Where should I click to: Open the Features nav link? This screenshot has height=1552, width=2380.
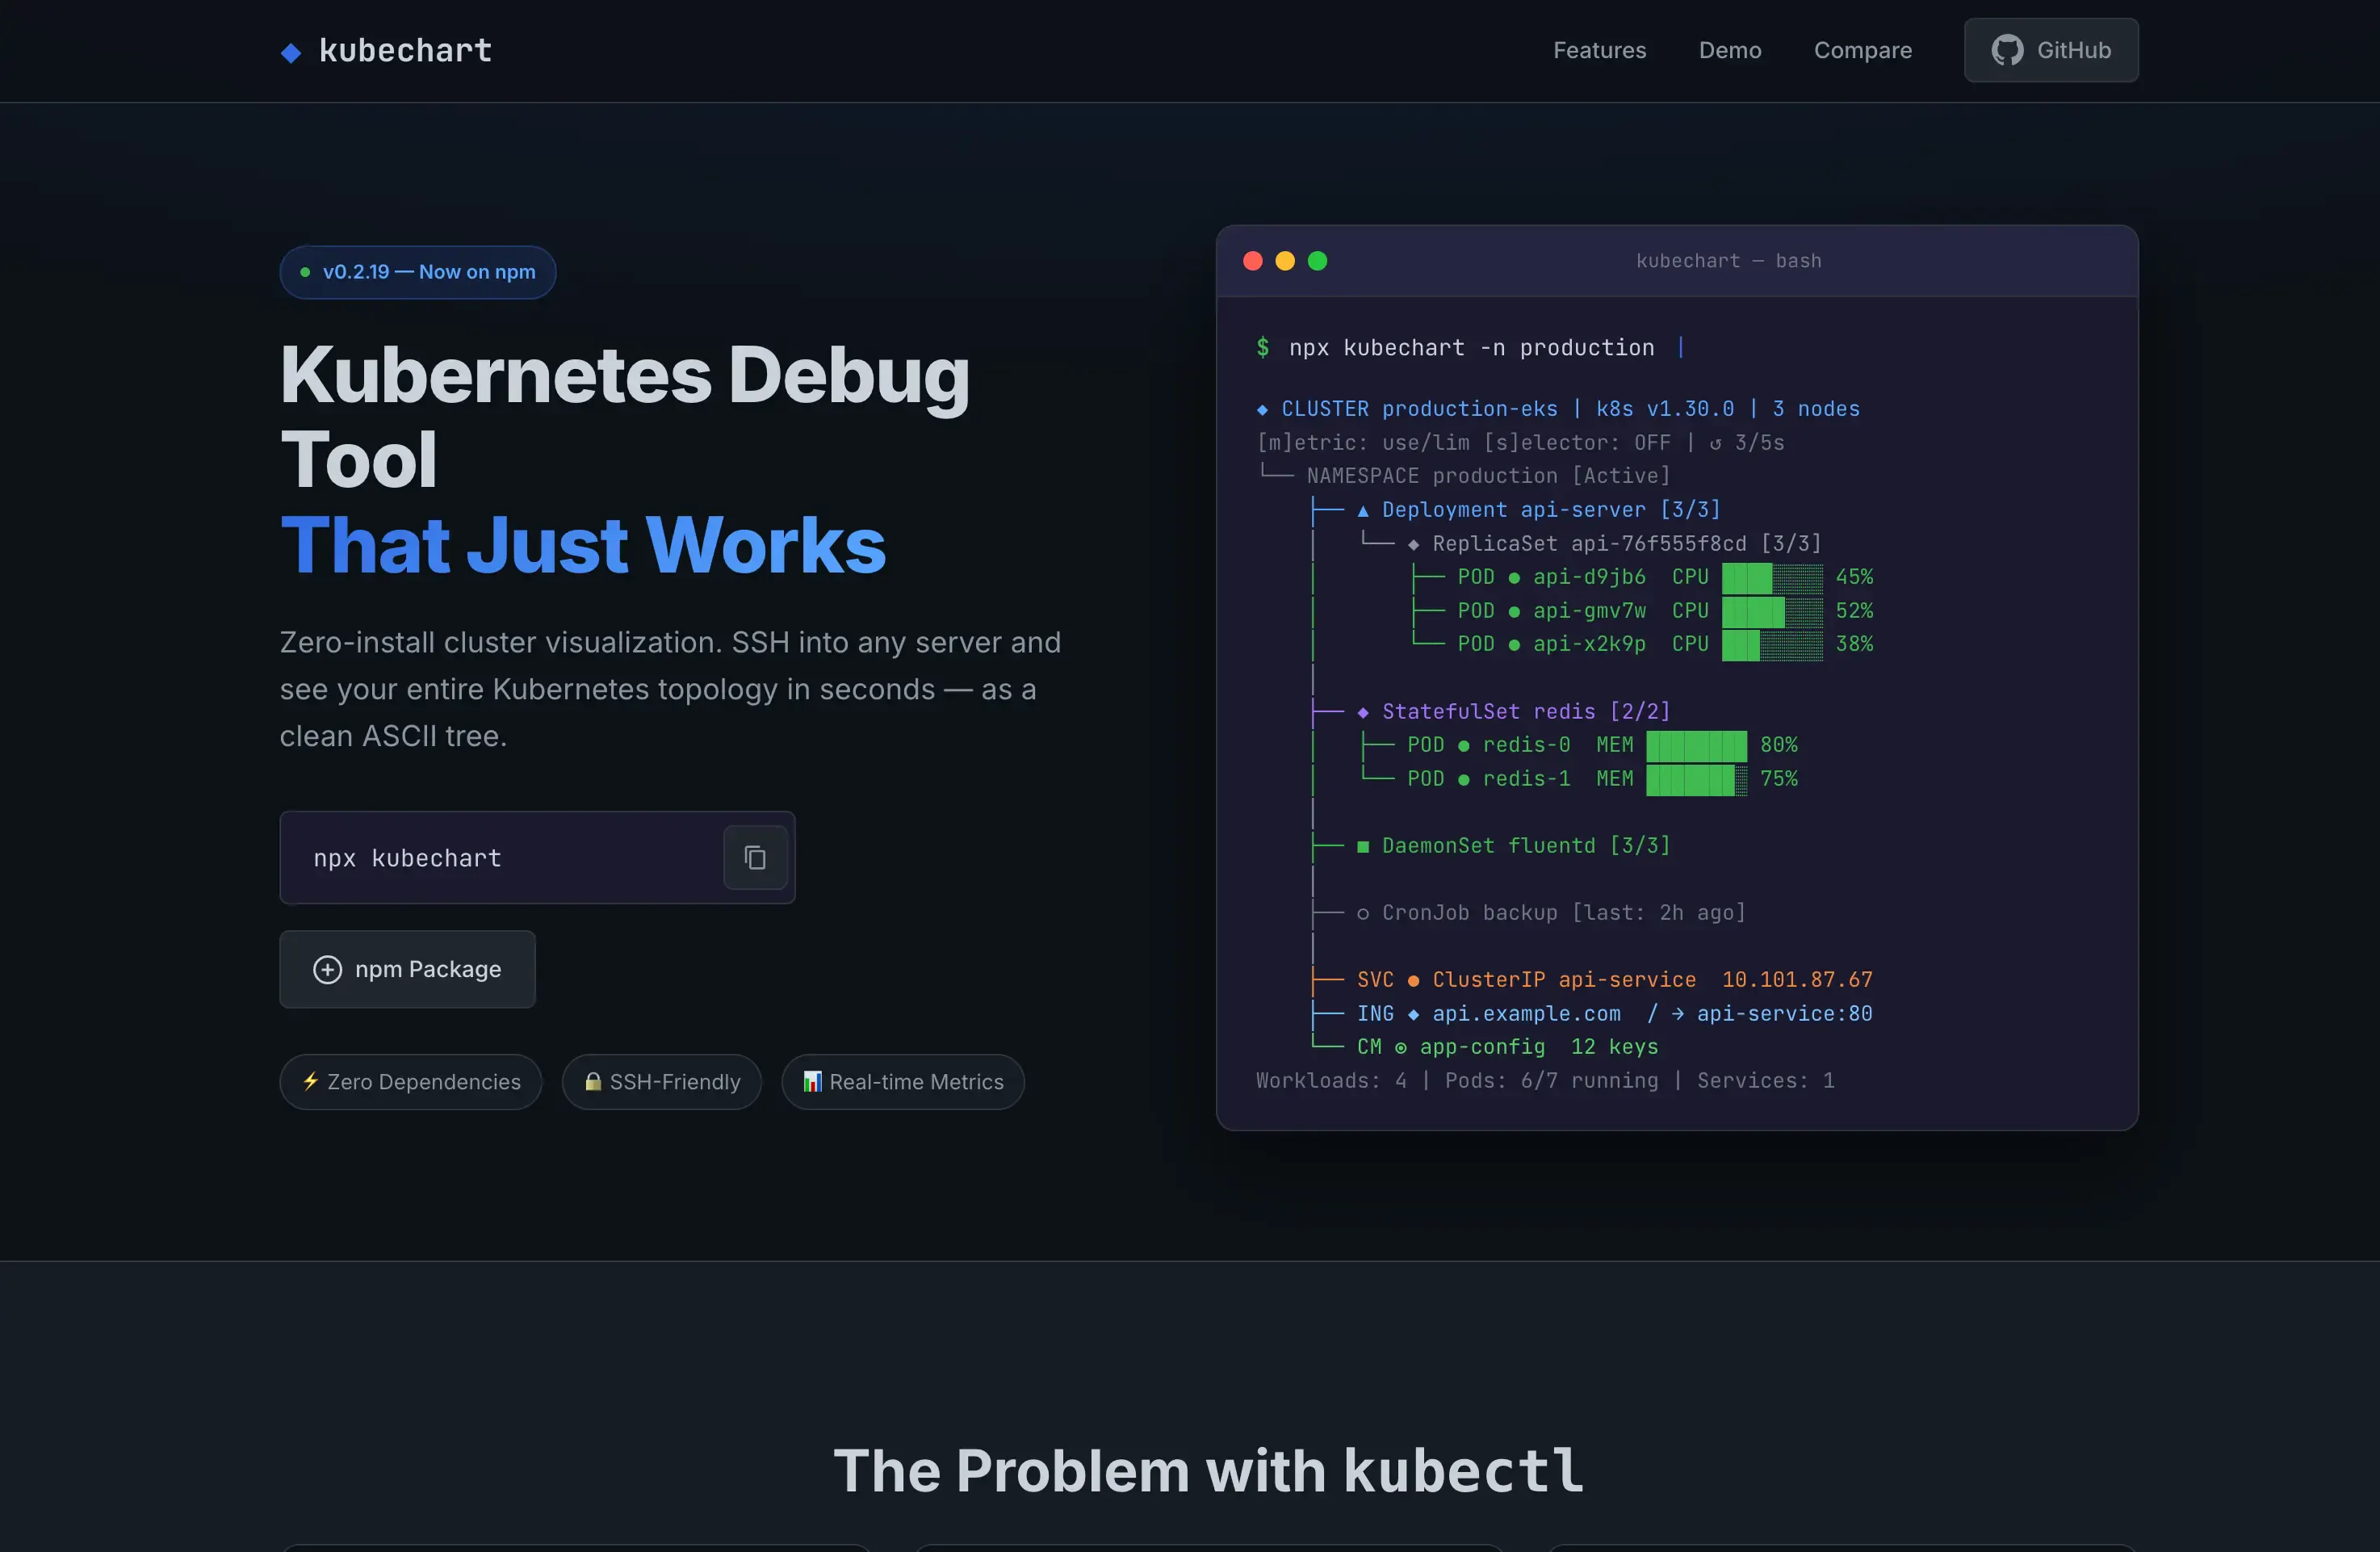(1599, 50)
